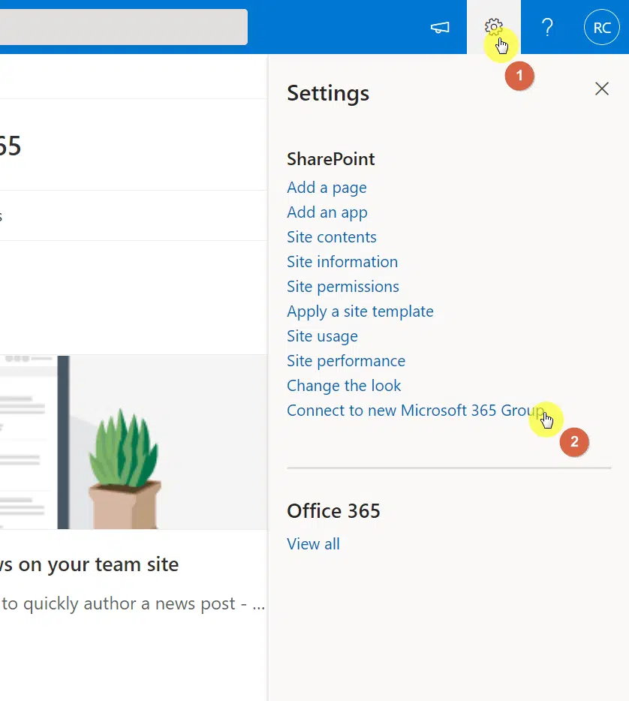Image resolution: width=629 pixels, height=701 pixels.
Task: Choose Add a page link
Action: (x=327, y=188)
